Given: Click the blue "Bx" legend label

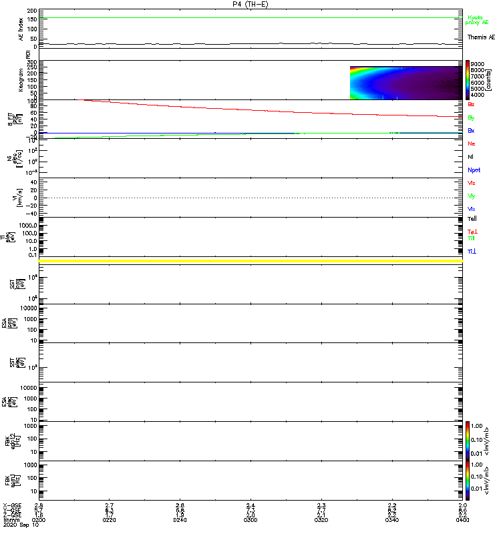Looking at the screenshot, I should coord(471,130).
